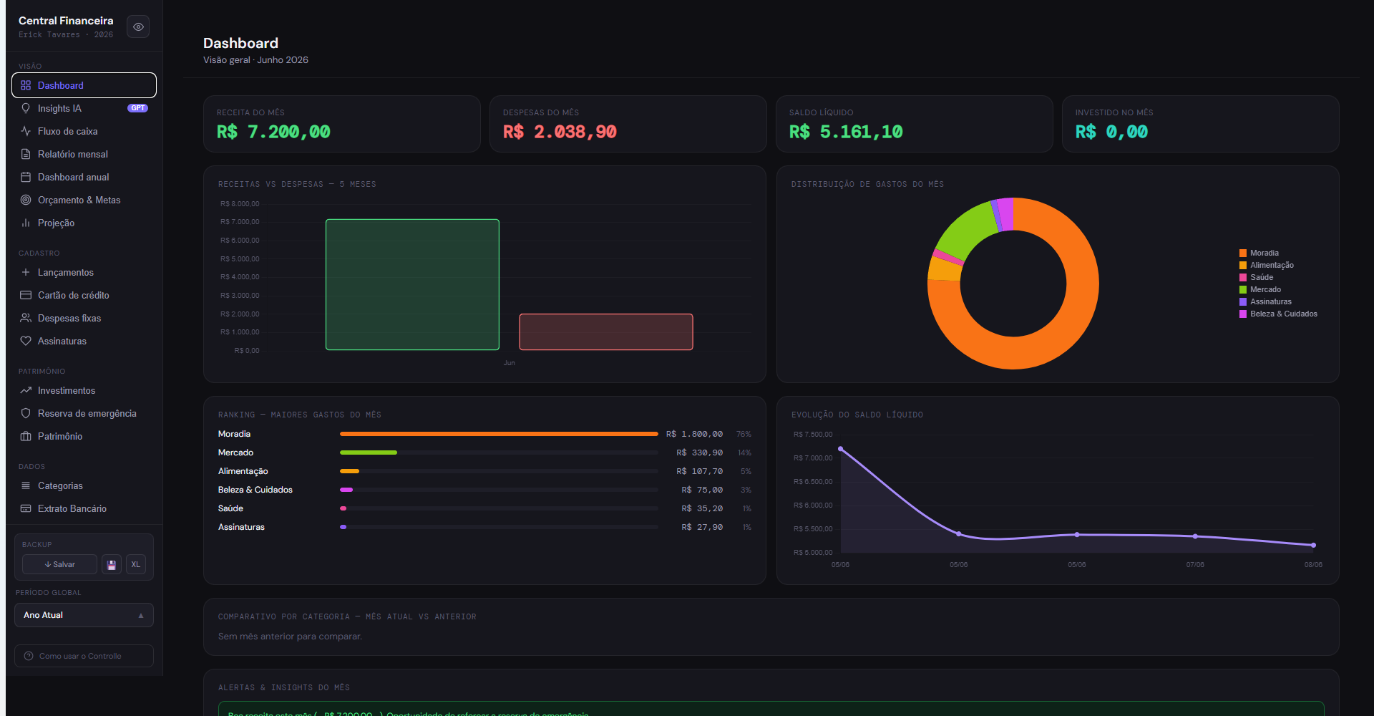
Task: Click the GPT badge next to Insights IA
Action: tap(137, 108)
